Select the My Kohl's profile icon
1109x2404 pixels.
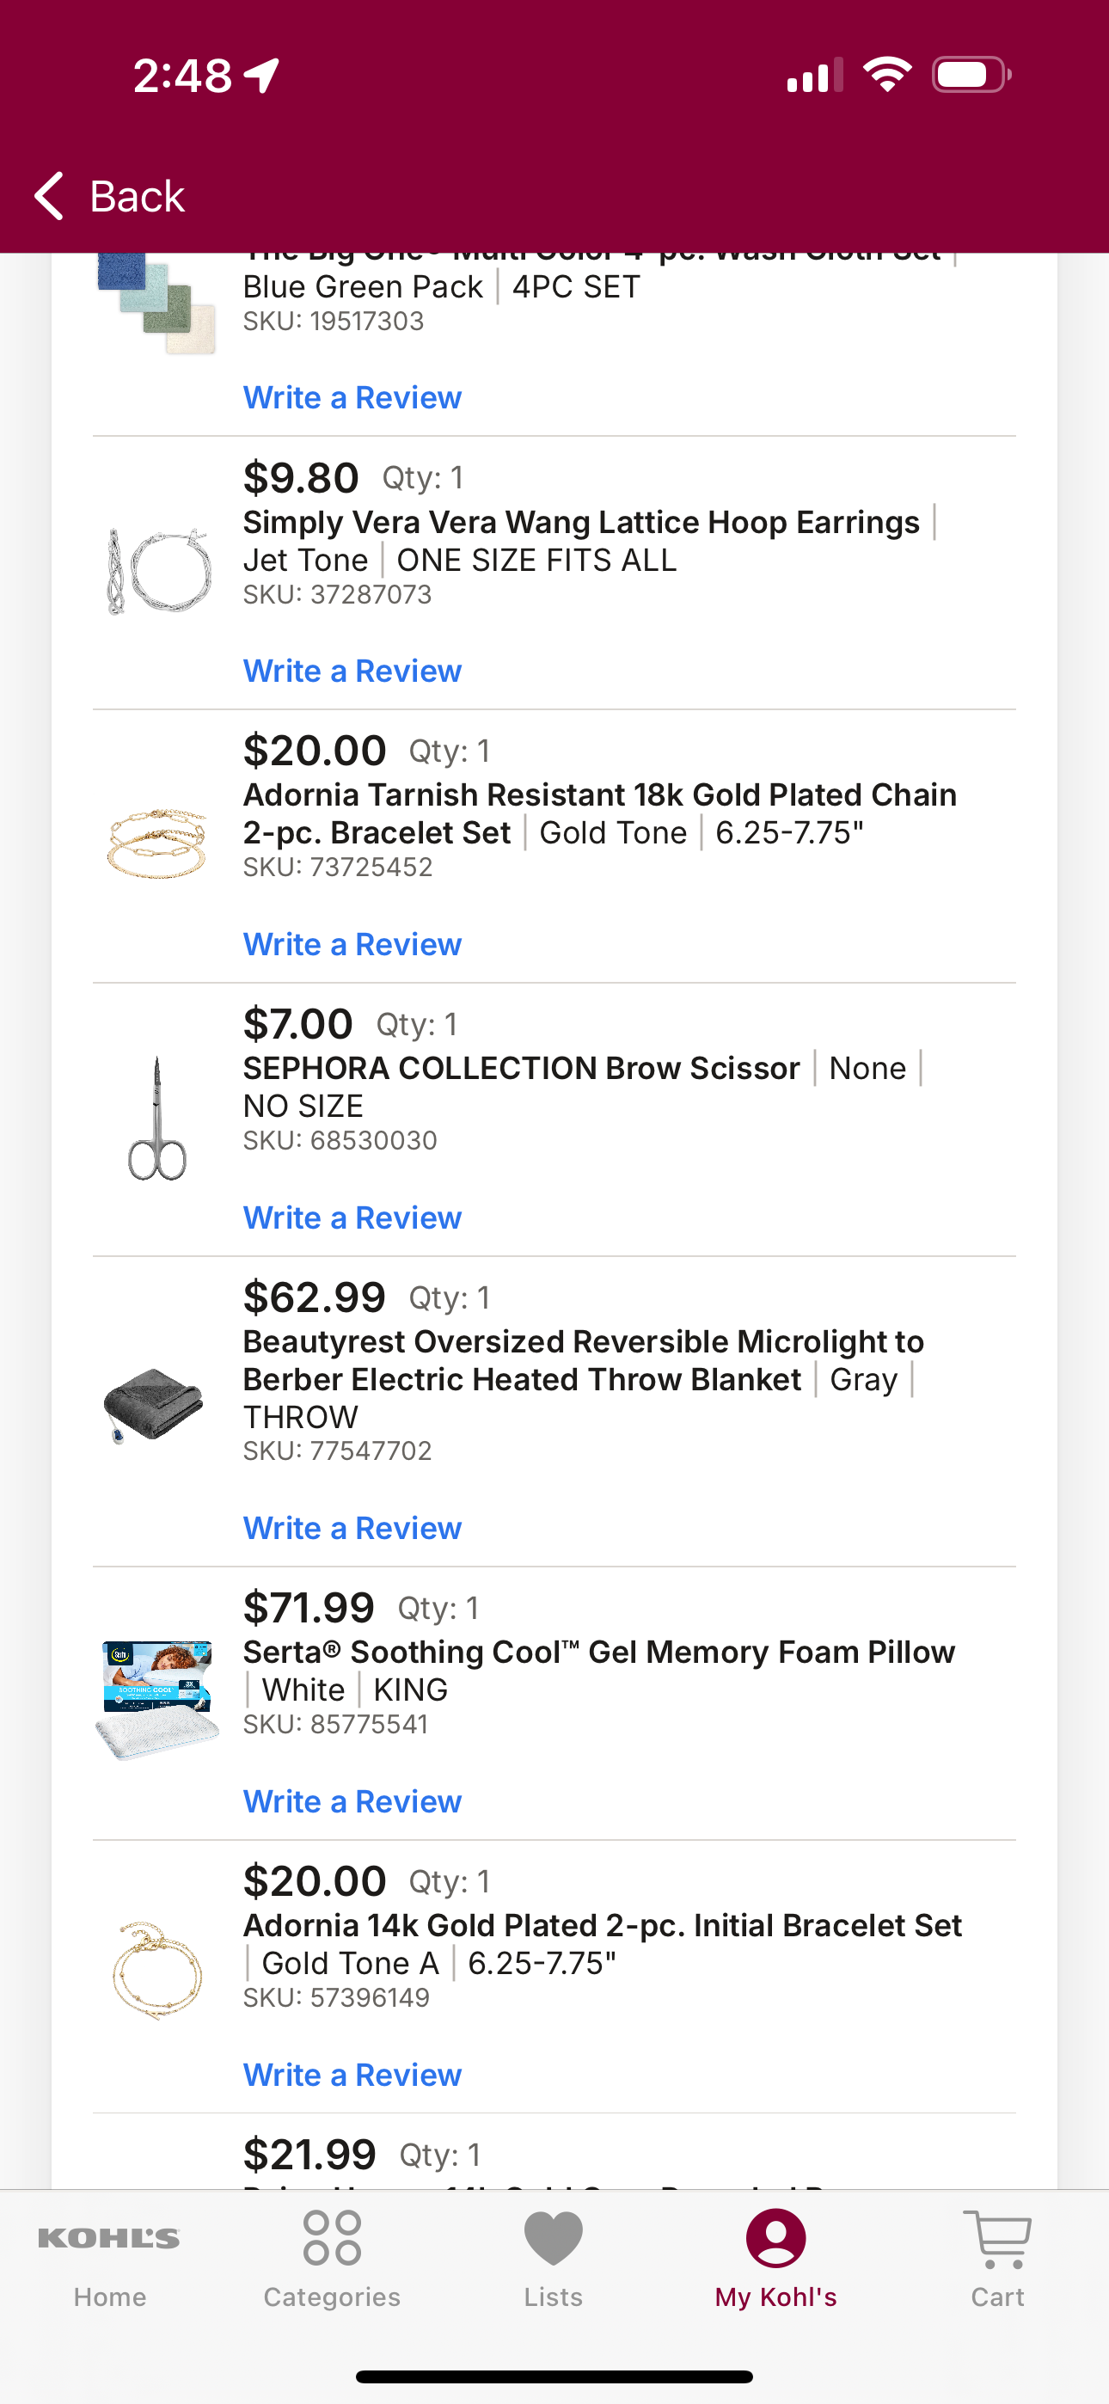775,2238
